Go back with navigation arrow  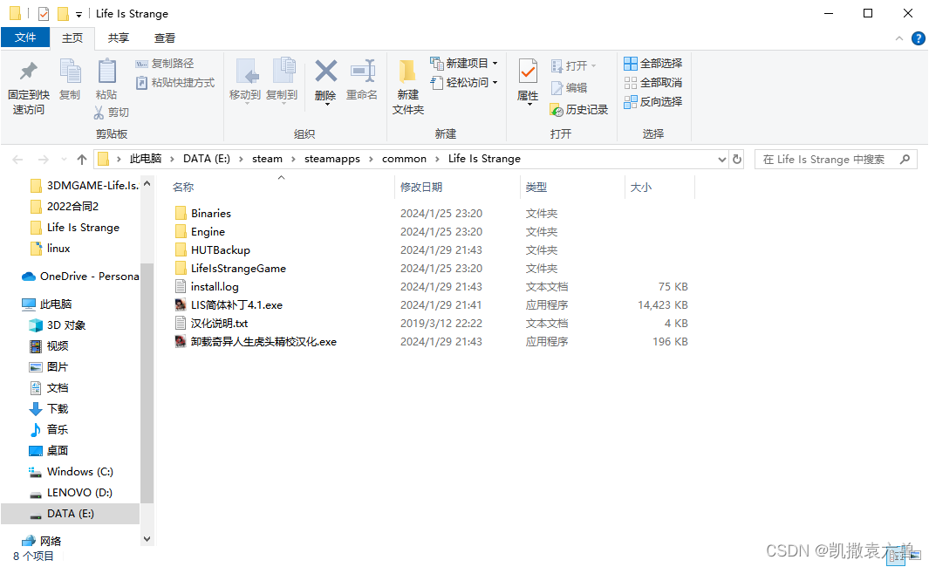[x=17, y=160]
